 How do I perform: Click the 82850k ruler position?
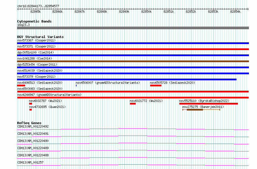[x=146, y=12]
